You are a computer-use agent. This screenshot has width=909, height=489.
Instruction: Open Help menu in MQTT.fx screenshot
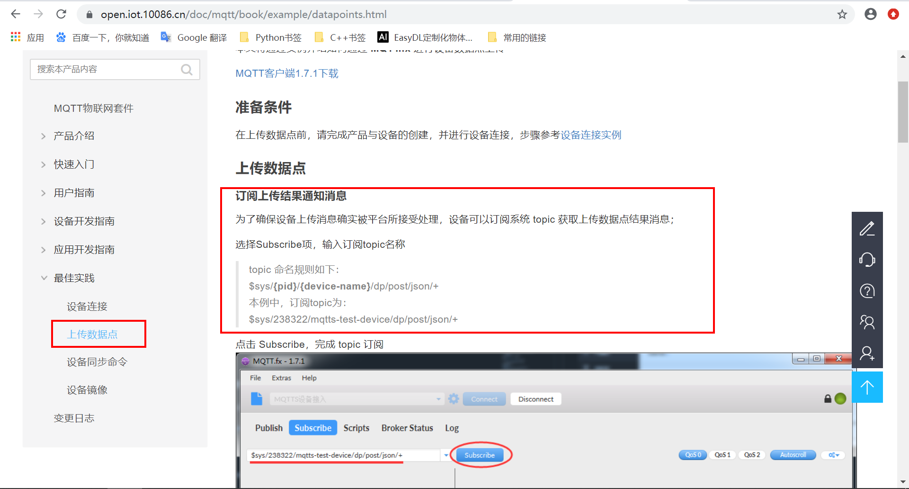pos(309,378)
